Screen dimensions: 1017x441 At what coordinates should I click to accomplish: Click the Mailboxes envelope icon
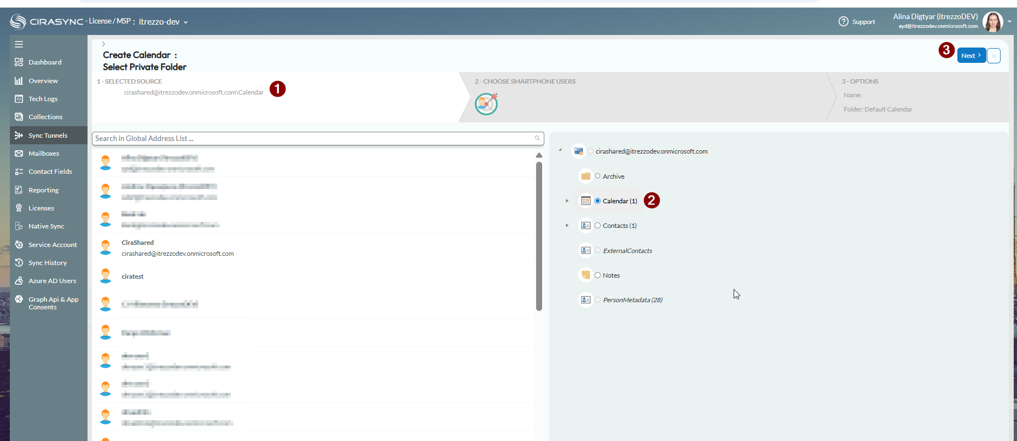19,154
